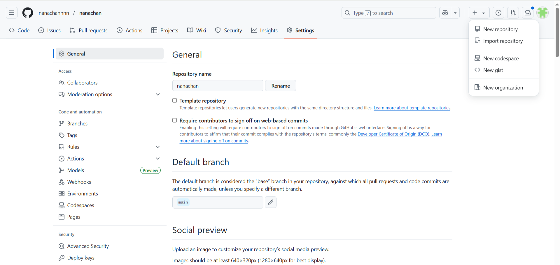This screenshot has height=265, width=560.
Task: Open the hamburger navigation menu
Action: pos(12,13)
